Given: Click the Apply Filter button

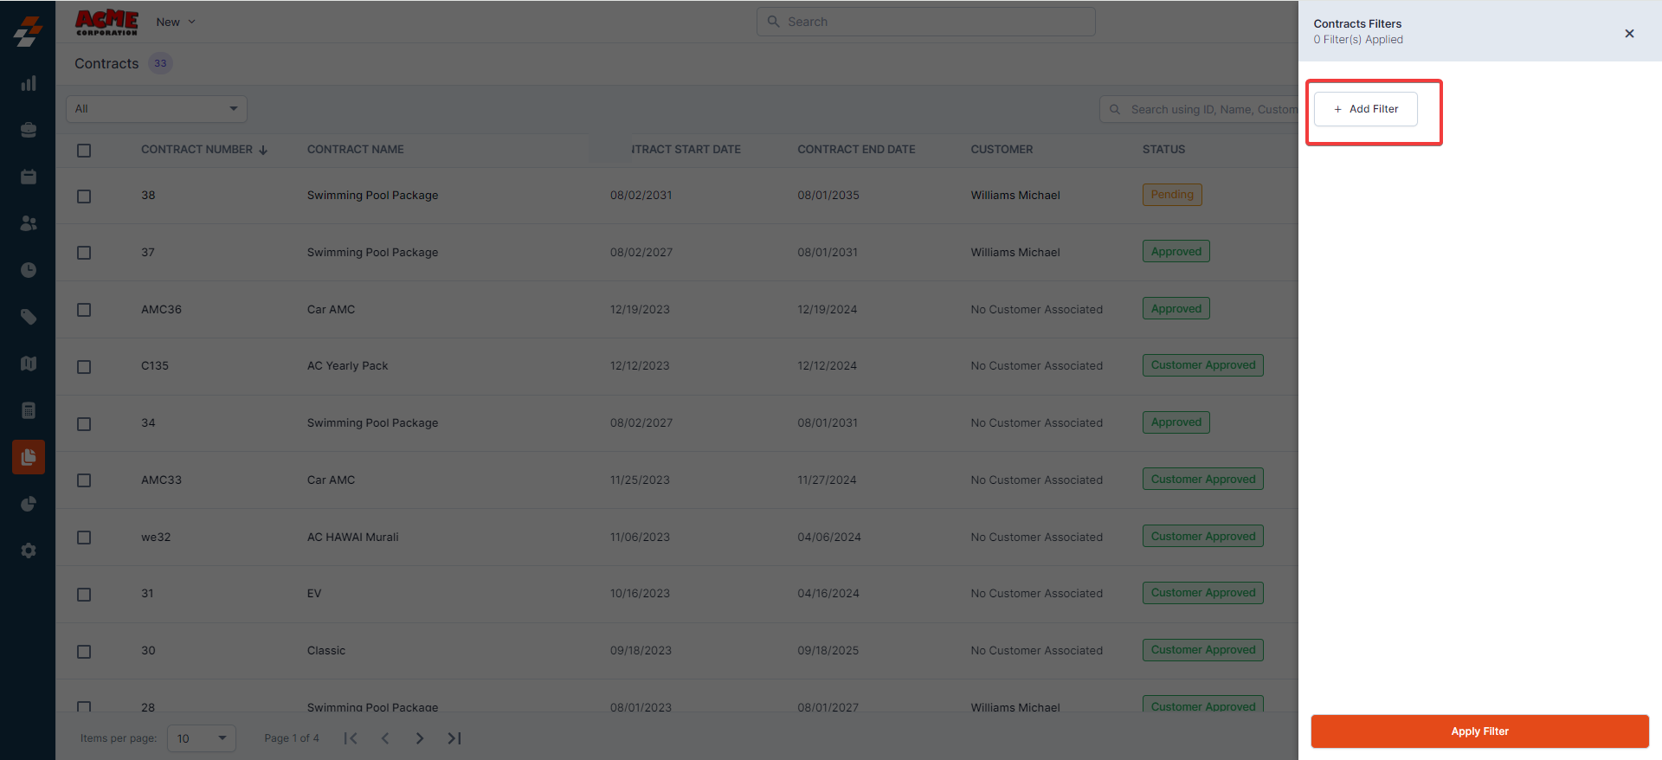Looking at the screenshot, I should [x=1479, y=731].
